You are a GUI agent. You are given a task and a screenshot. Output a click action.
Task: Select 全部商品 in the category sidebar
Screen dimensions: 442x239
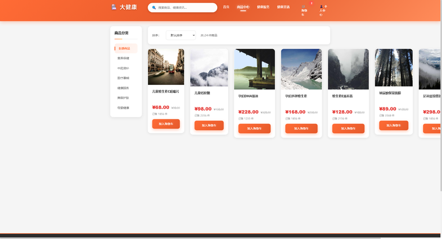(126, 48)
